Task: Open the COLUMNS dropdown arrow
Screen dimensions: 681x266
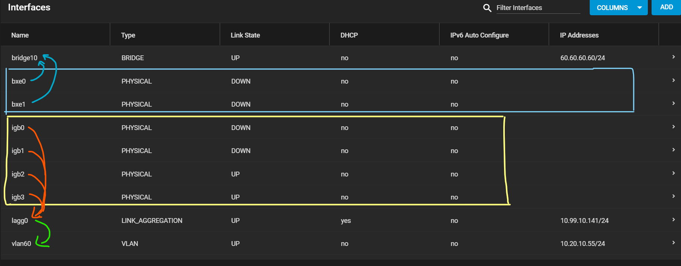Action: point(640,8)
